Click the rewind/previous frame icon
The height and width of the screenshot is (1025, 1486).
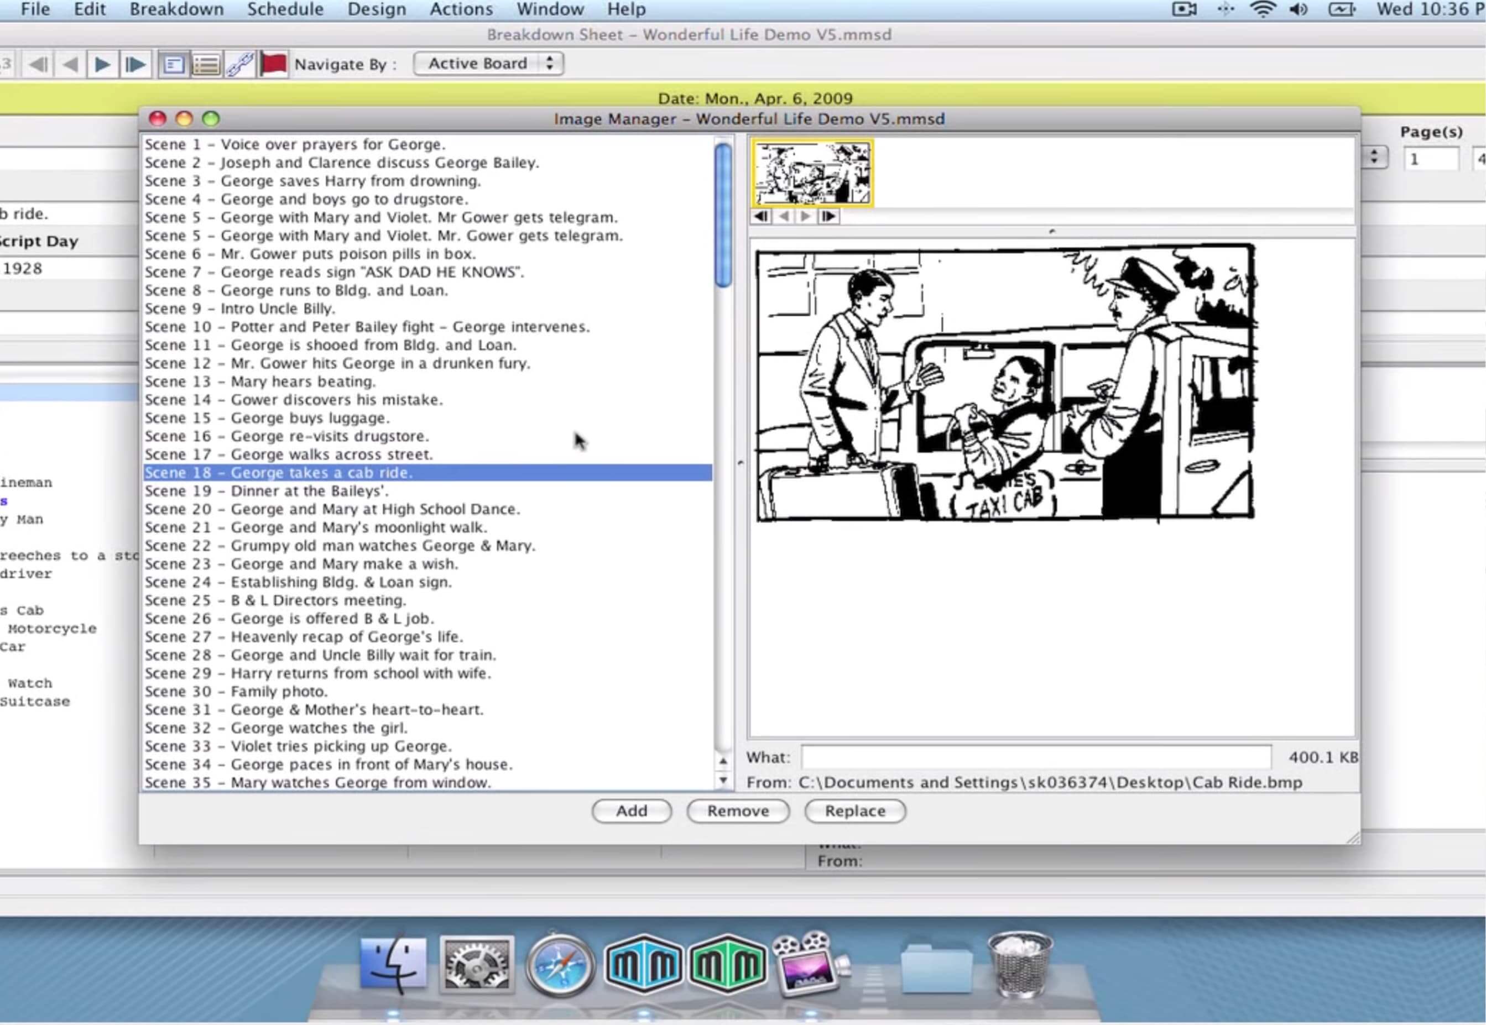coord(784,217)
